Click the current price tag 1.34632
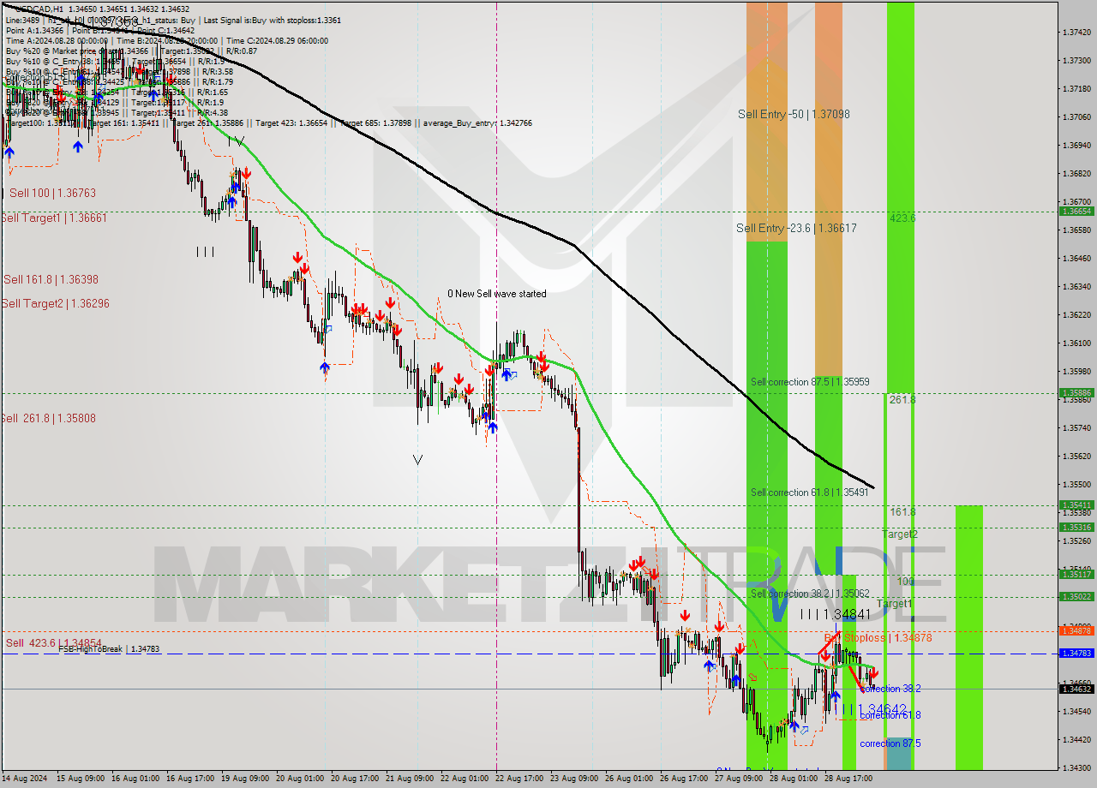This screenshot has height=788, width=1097. [x=1076, y=689]
